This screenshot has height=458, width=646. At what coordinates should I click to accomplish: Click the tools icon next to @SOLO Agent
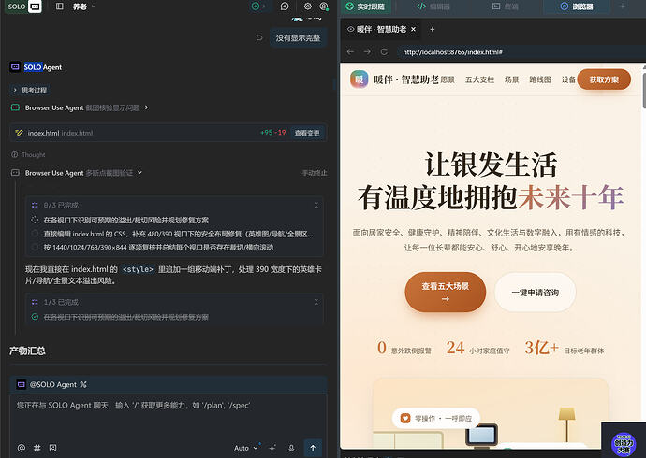[x=83, y=384]
